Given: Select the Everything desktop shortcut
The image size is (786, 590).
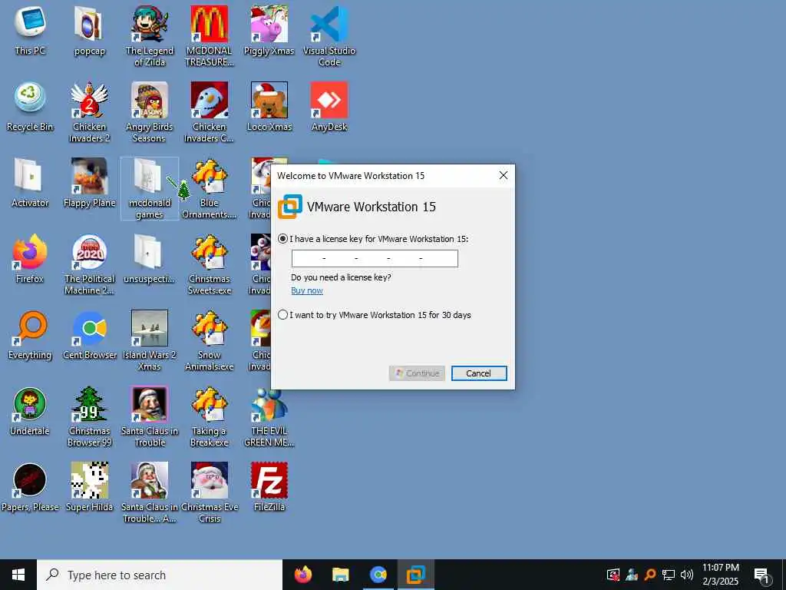Looking at the screenshot, I should tap(30, 335).
